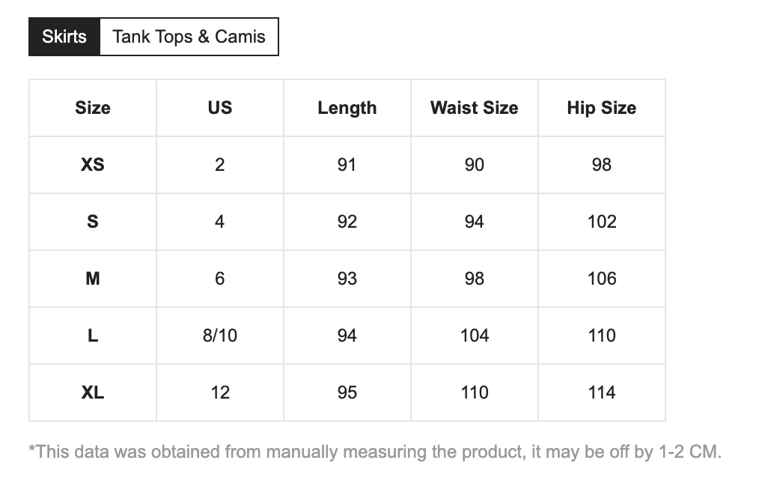Screen dimensions: 768x484
Task: Click the US size 12 cell
Action: coord(220,393)
